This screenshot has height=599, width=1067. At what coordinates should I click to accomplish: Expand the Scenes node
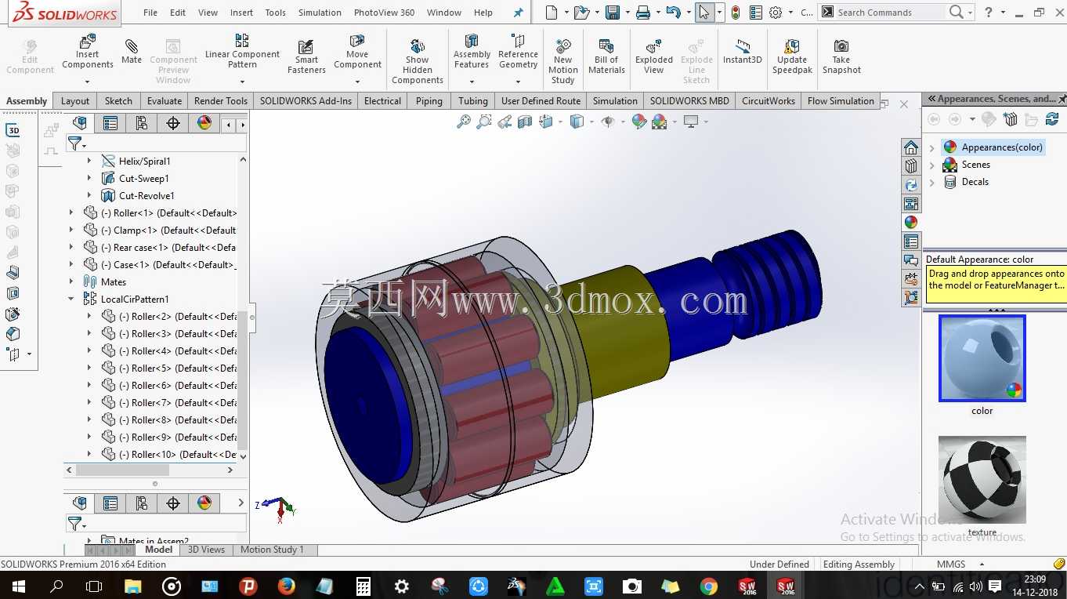(x=932, y=165)
